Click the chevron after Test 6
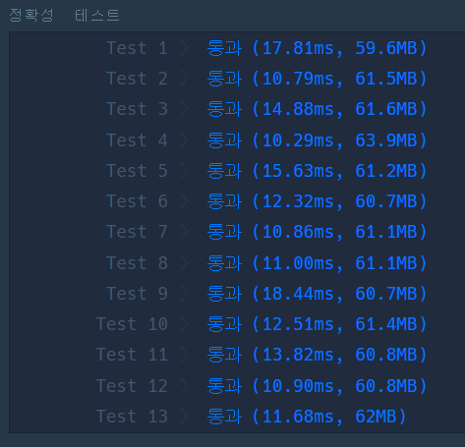 [185, 201]
